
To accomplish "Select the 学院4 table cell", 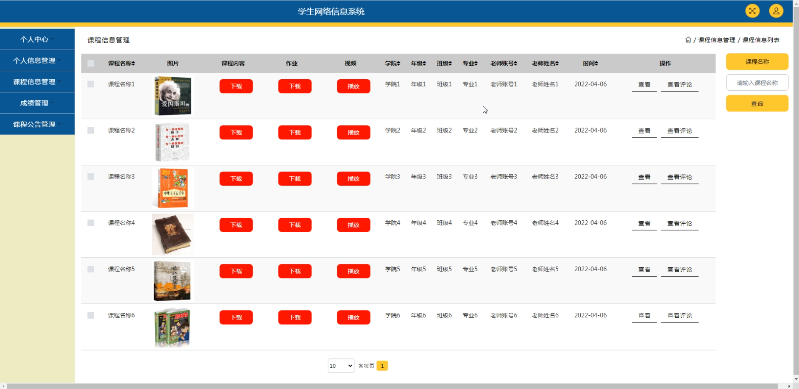I will pyautogui.click(x=393, y=223).
